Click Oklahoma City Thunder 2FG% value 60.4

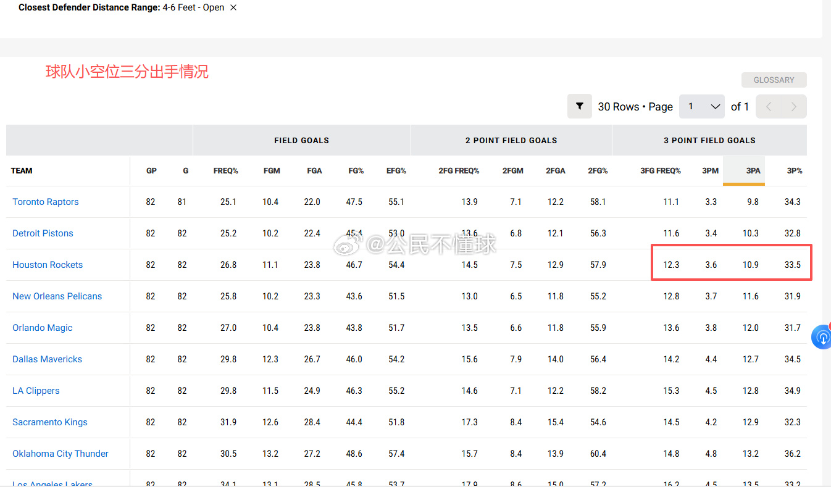tap(598, 454)
